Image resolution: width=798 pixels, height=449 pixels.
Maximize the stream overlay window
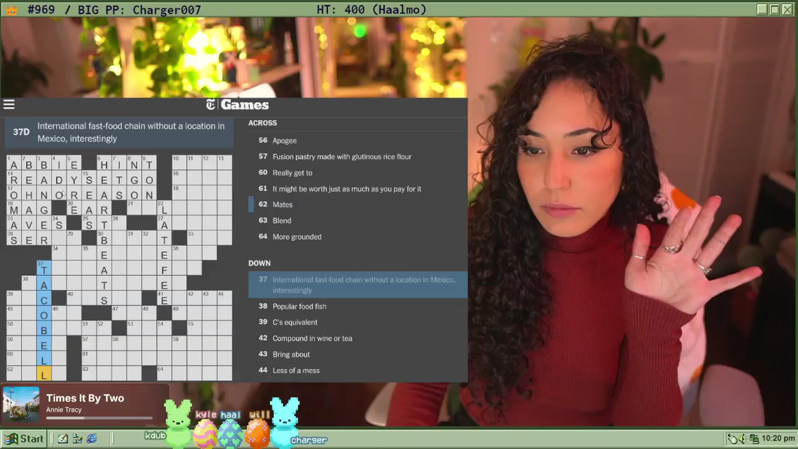[x=775, y=10]
